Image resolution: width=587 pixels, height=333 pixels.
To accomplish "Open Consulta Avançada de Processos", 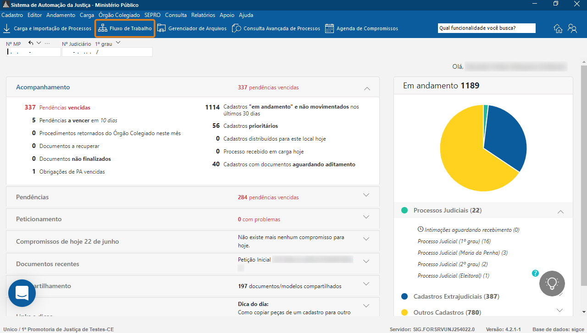I will tap(276, 28).
